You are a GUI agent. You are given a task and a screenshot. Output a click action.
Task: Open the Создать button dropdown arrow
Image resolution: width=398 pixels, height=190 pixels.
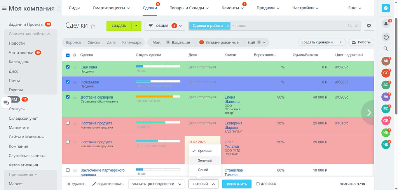pos(136,26)
